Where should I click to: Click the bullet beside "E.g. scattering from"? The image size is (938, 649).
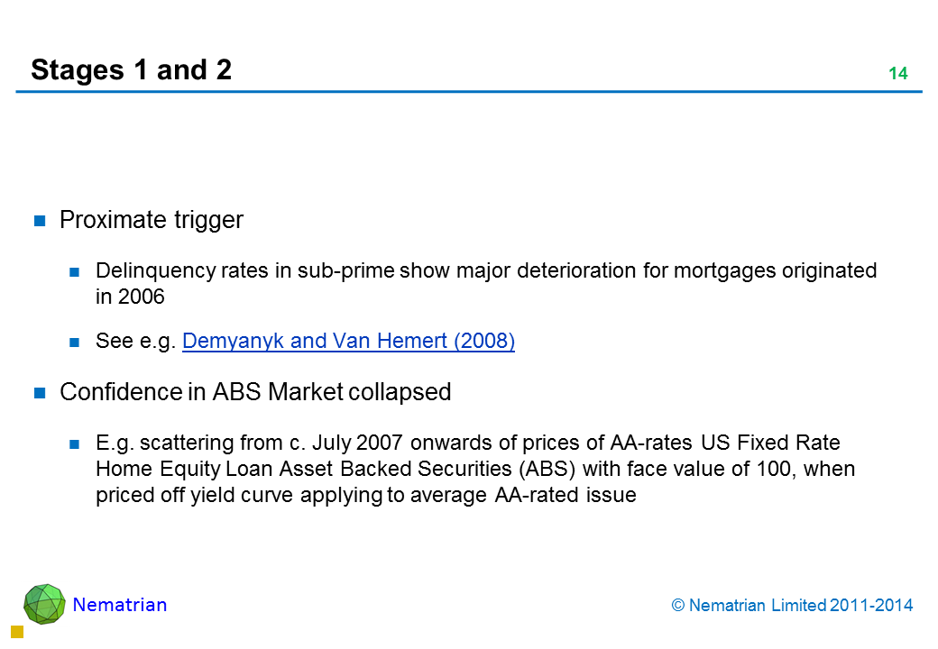77,443
